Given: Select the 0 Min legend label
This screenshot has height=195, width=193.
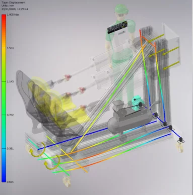Looking at the screenshot, I should [10, 182].
